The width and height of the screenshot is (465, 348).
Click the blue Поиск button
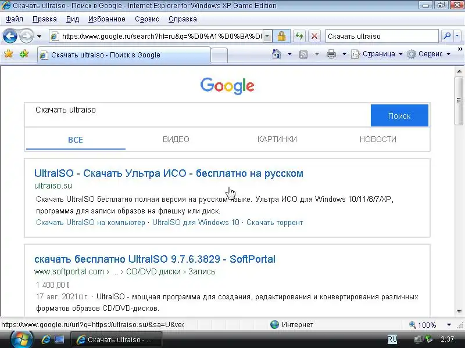[x=399, y=115]
